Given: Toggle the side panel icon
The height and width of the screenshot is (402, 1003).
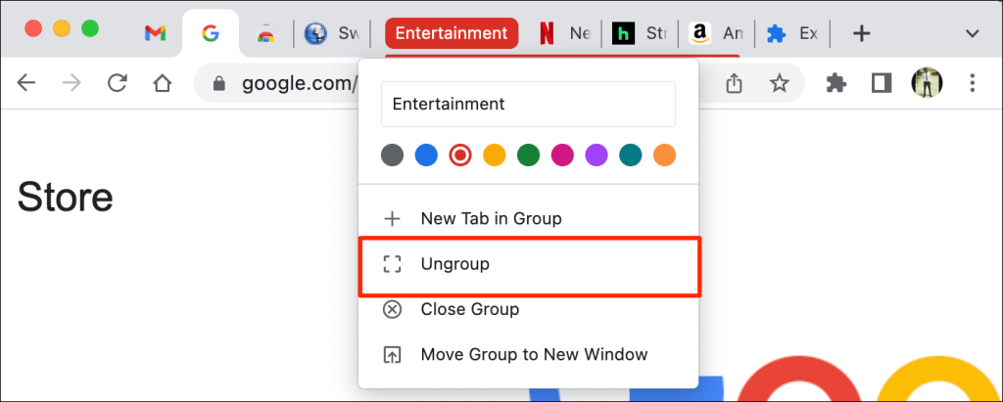Looking at the screenshot, I should coord(881,84).
